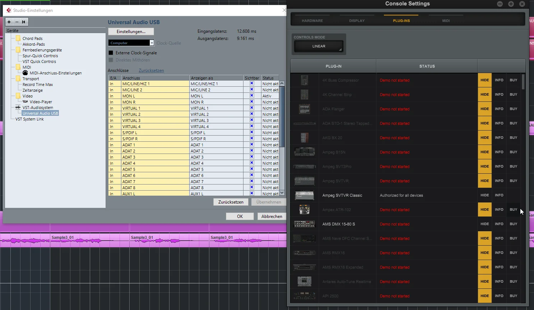
Task: Open the MIDI tab in Console Settings
Action: [446, 20]
